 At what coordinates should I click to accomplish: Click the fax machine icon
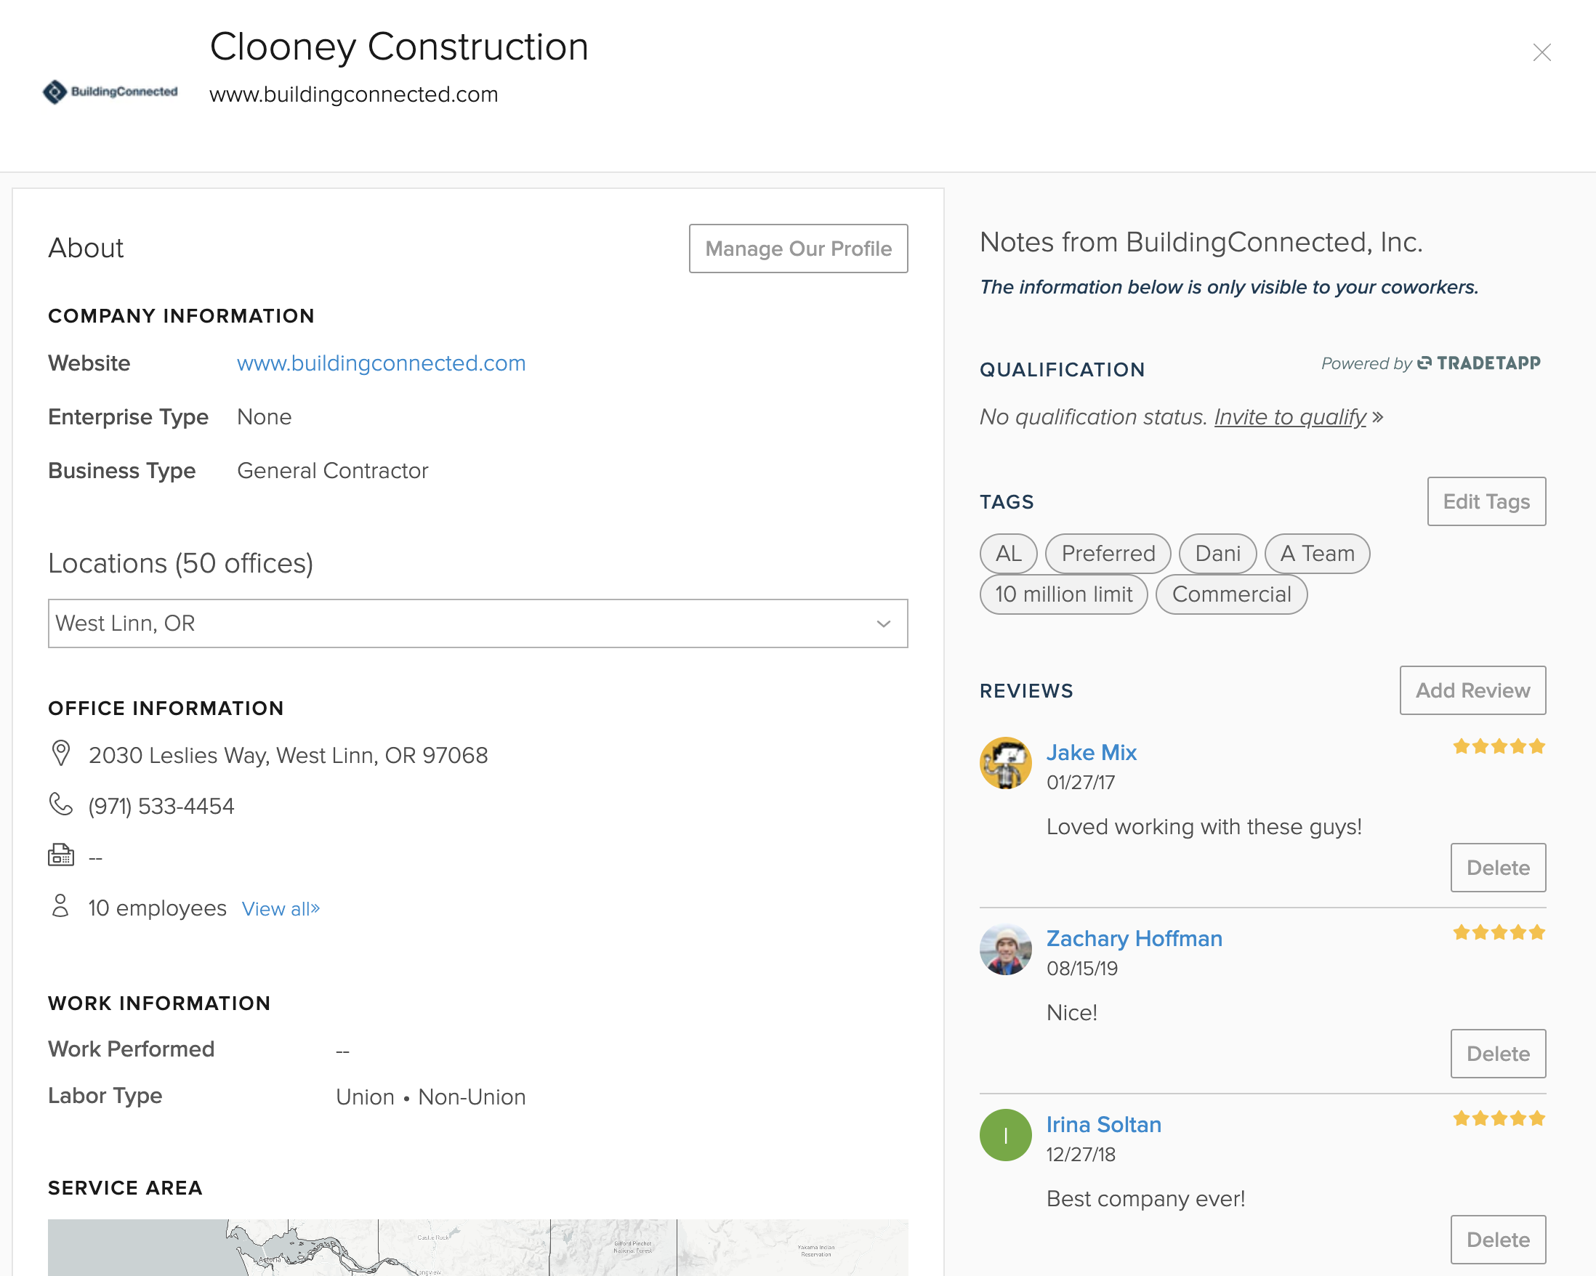[x=61, y=855]
